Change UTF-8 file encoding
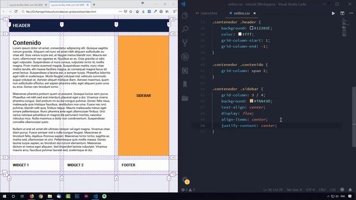The height and width of the screenshot is (200, 356). pyautogui.click(x=310, y=189)
